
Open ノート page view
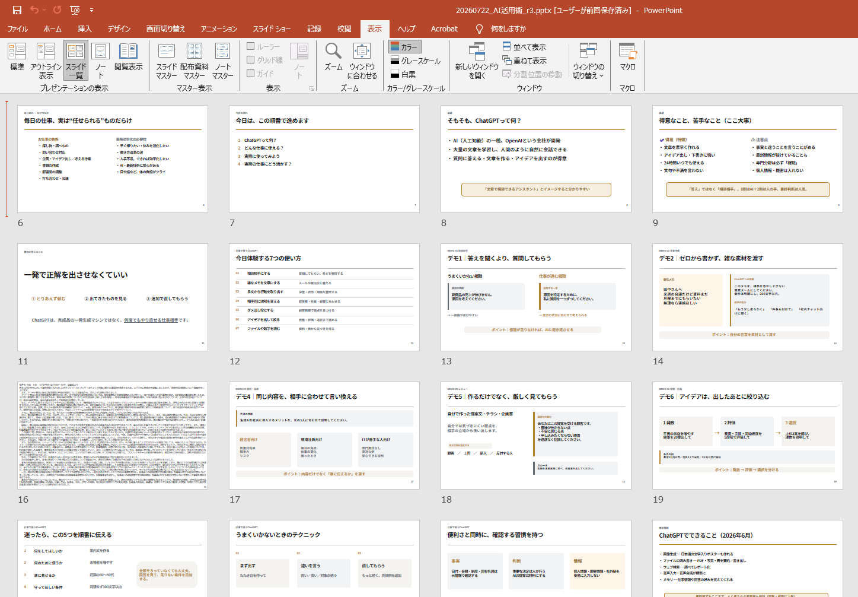(101, 61)
